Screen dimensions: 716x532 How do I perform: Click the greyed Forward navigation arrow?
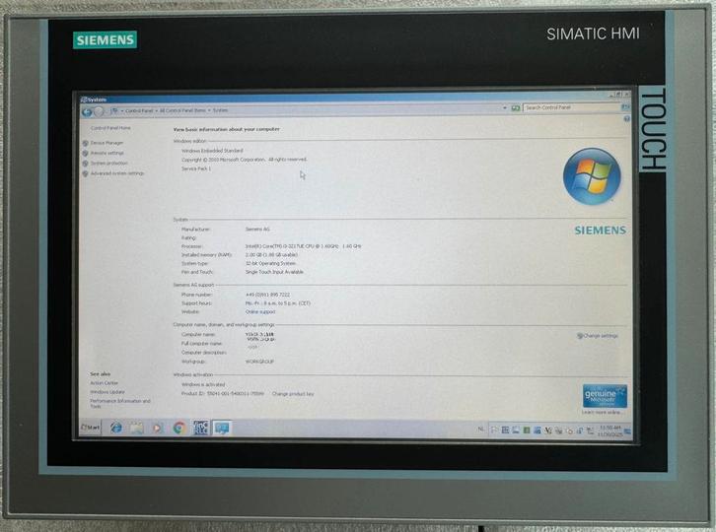(x=99, y=111)
